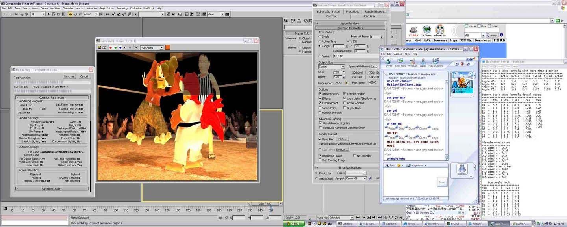Toggle alpha channel display in frame window
This screenshot has width=567, height=227.
click(x=125, y=48)
